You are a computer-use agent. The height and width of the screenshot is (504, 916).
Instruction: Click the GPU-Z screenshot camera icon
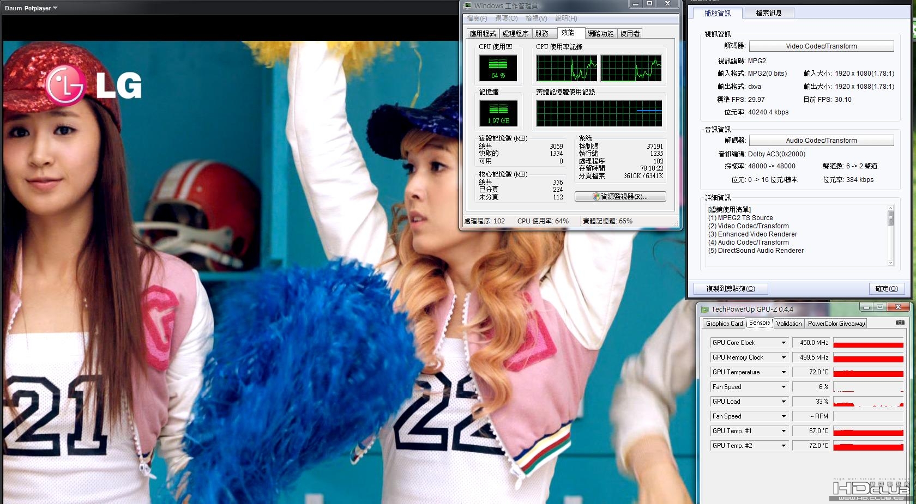point(900,323)
